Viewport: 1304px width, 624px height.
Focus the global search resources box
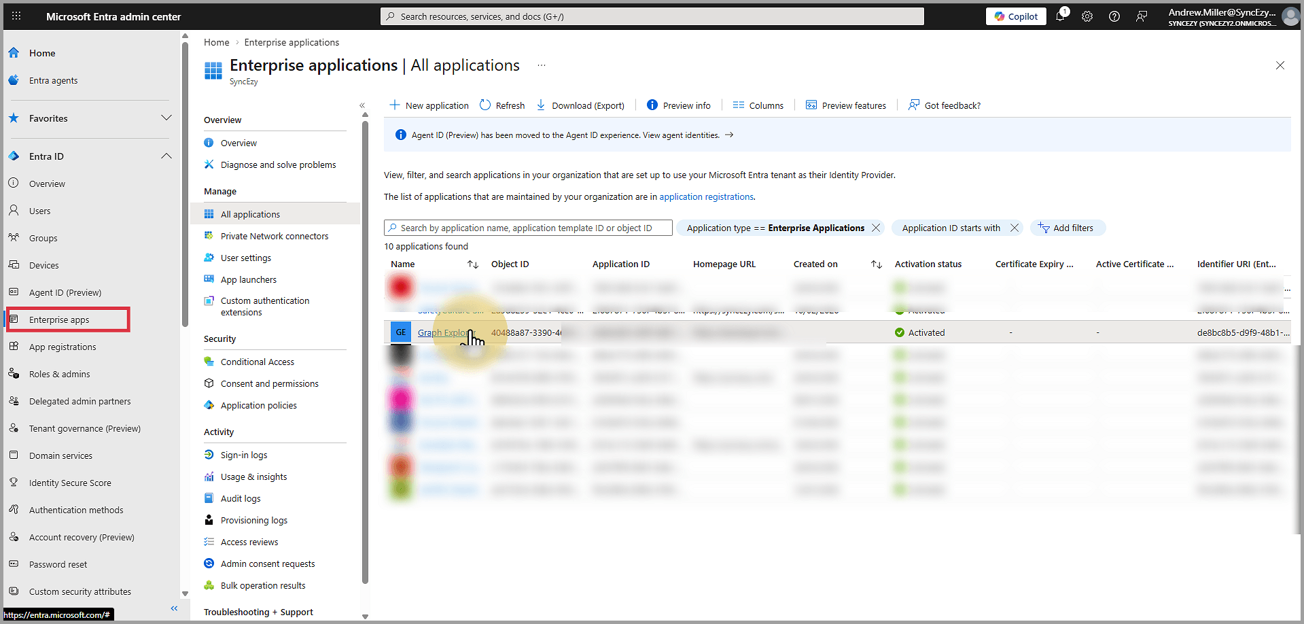(652, 16)
